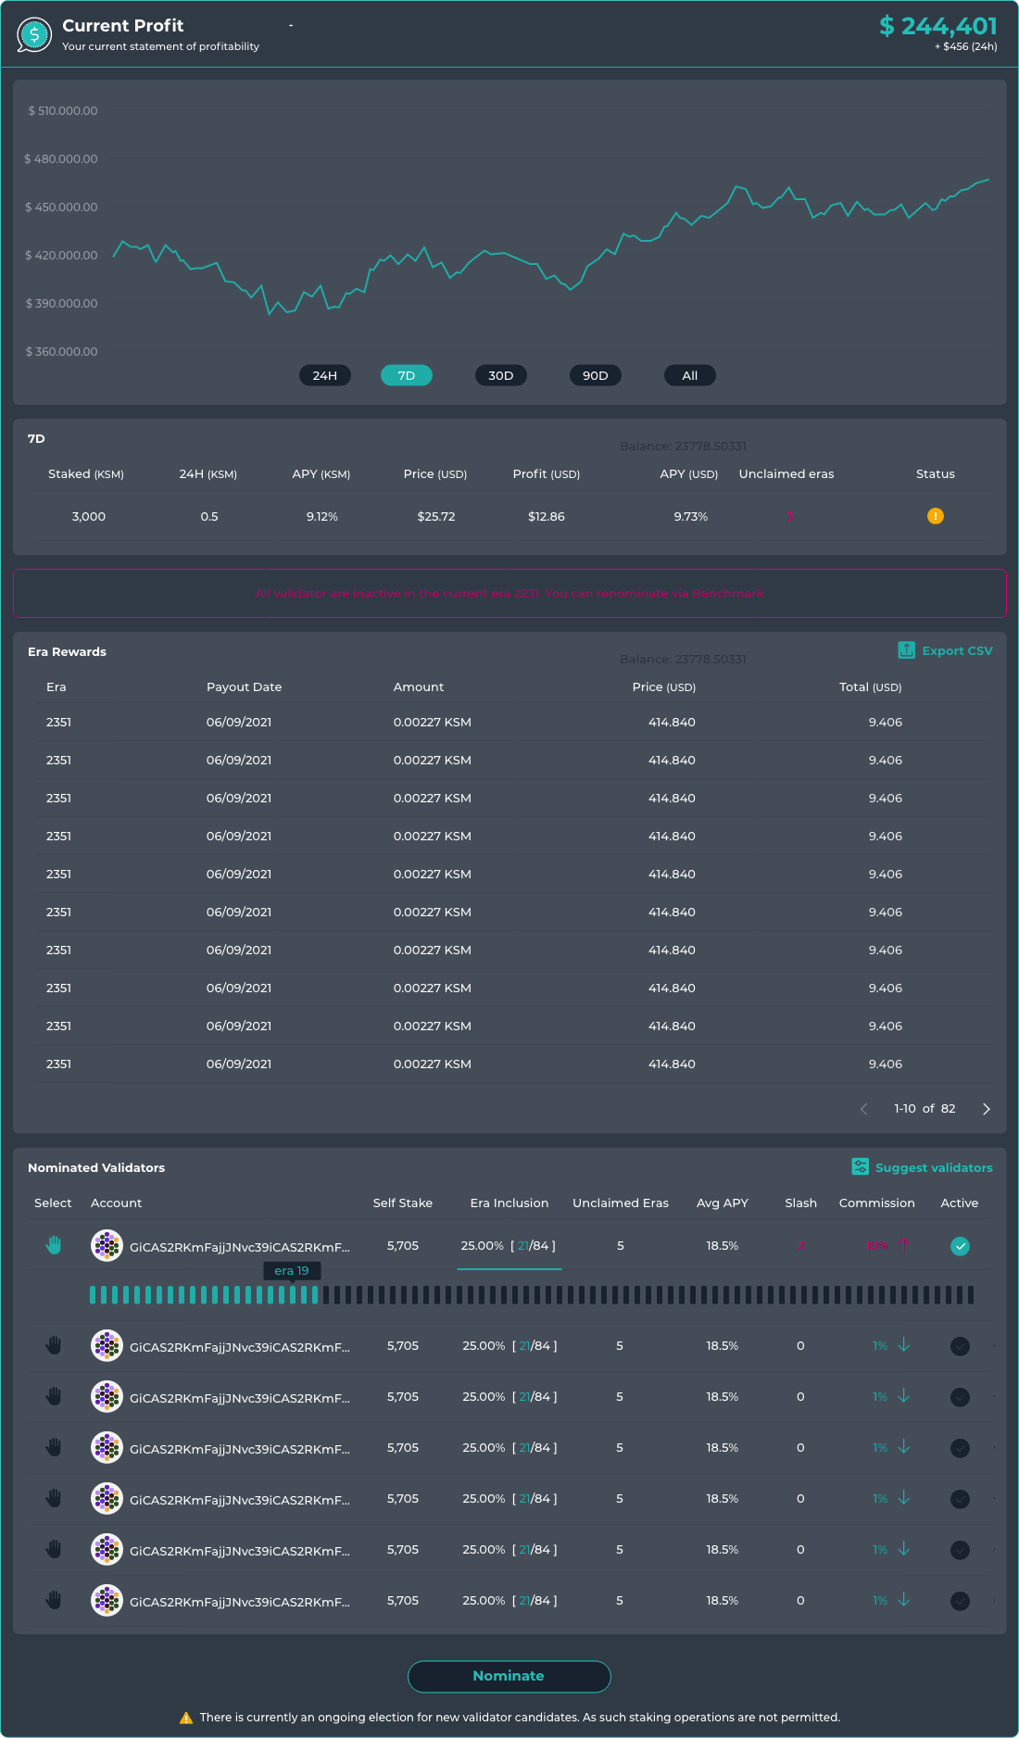The height and width of the screenshot is (1738, 1019).
Task: Go to next Era Rewards page
Action: point(986,1109)
